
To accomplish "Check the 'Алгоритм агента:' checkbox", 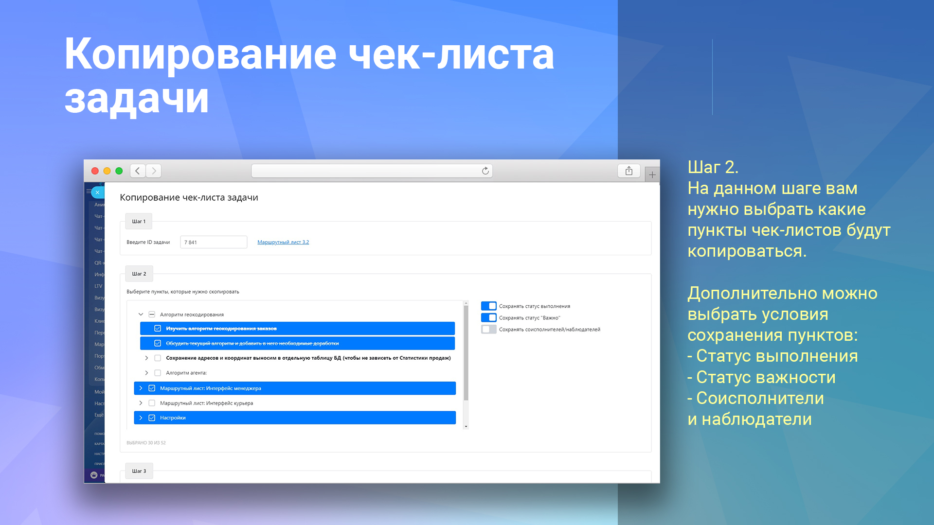I will click(158, 373).
